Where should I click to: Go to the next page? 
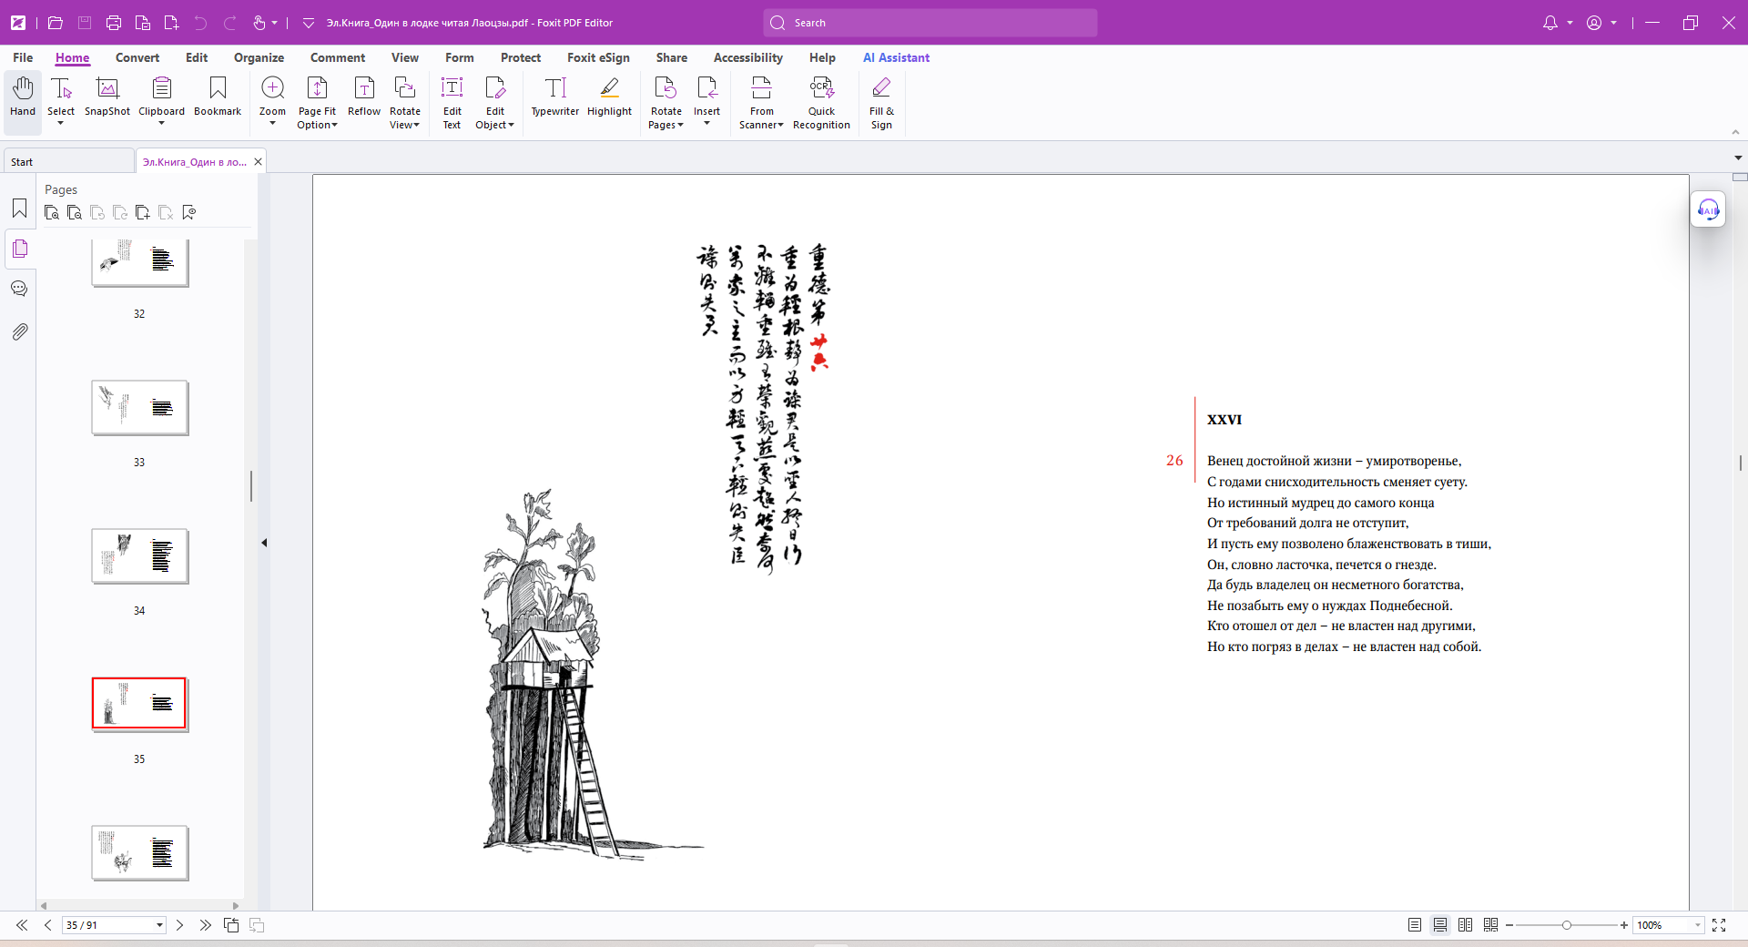[x=180, y=925]
